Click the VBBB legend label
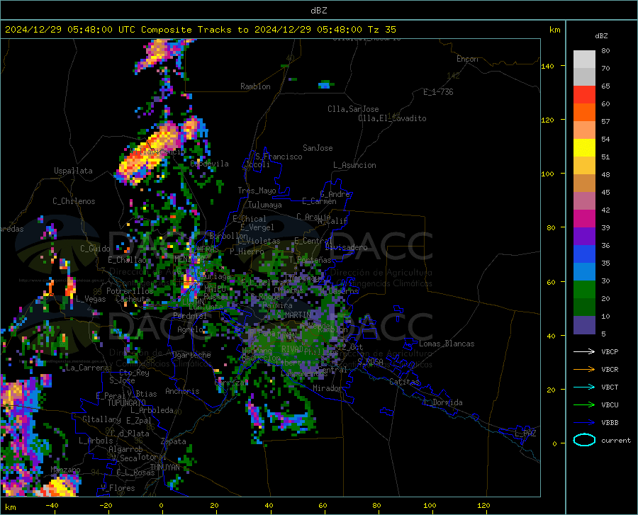This screenshot has height=515, width=638. pyautogui.click(x=610, y=423)
